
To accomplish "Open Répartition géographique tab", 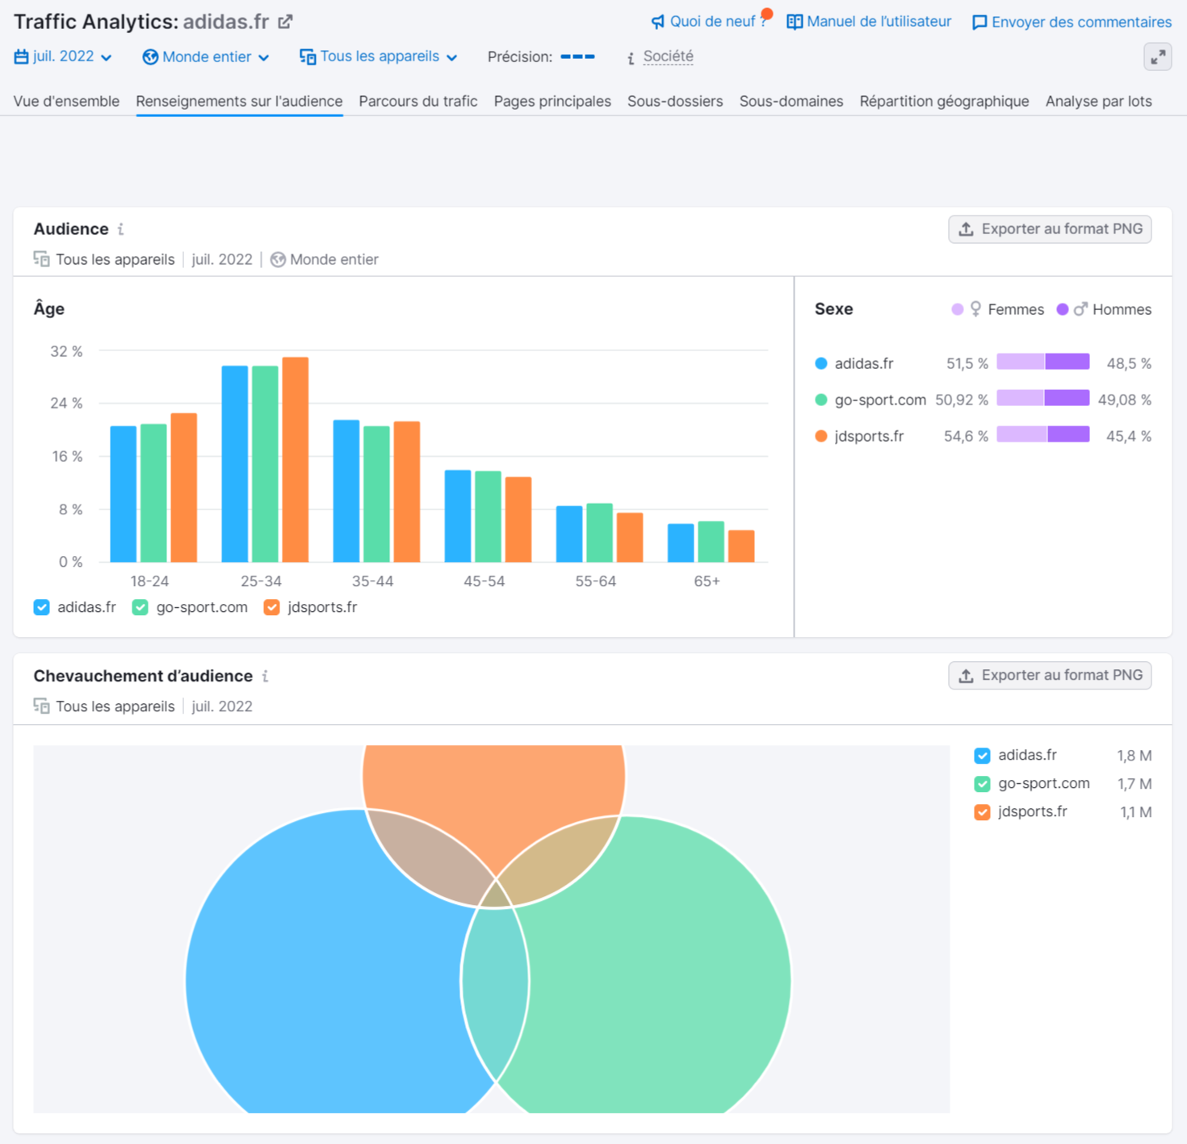I will [x=944, y=101].
